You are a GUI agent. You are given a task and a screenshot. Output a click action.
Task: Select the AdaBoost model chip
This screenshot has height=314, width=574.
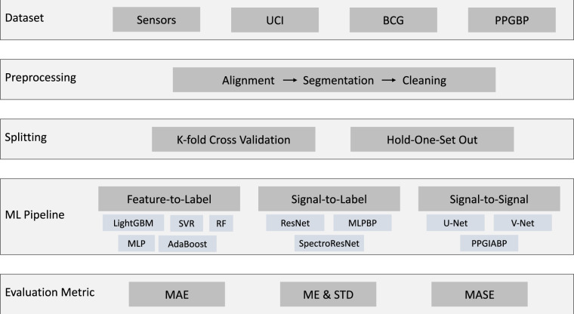pos(187,244)
